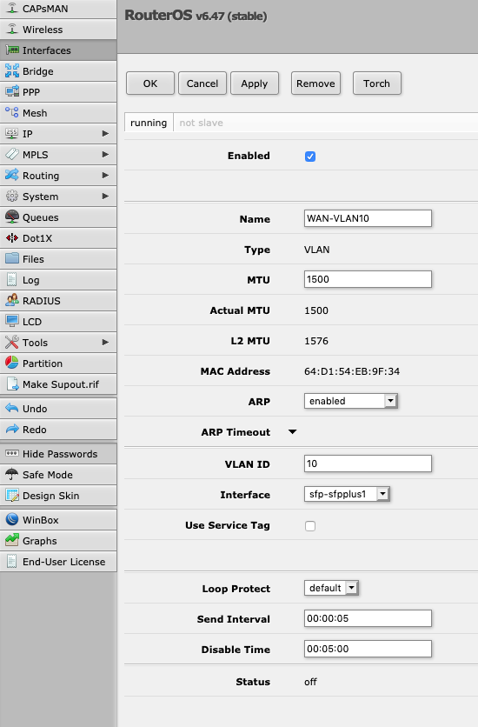Launch Torch for this interface
Image resolution: width=478 pixels, height=727 pixels.
pos(376,83)
